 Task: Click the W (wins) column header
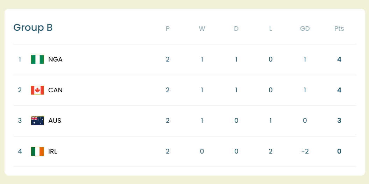202,29
